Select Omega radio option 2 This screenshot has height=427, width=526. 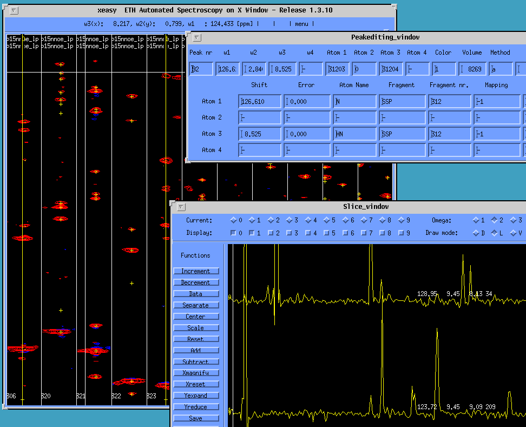click(x=495, y=220)
